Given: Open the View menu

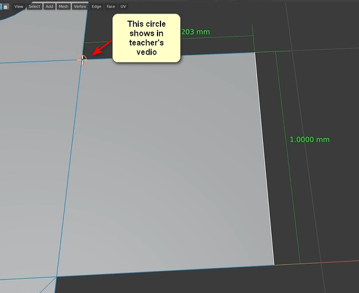Looking at the screenshot, I should 19,6.
